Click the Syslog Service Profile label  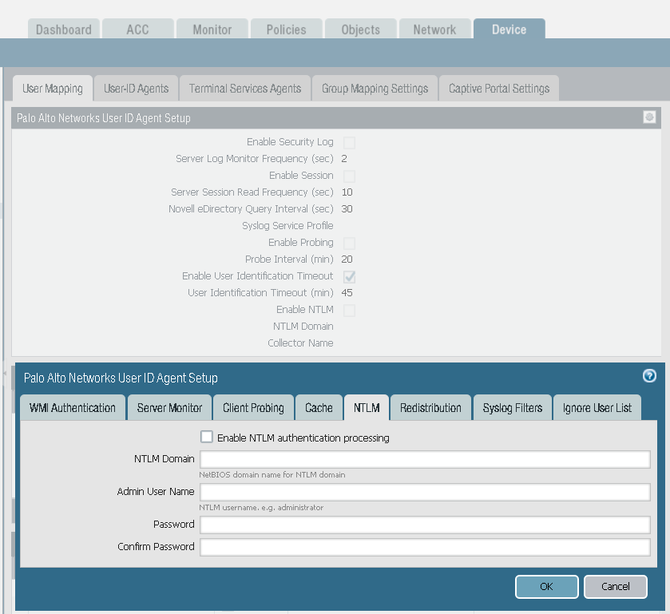click(x=287, y=226)
